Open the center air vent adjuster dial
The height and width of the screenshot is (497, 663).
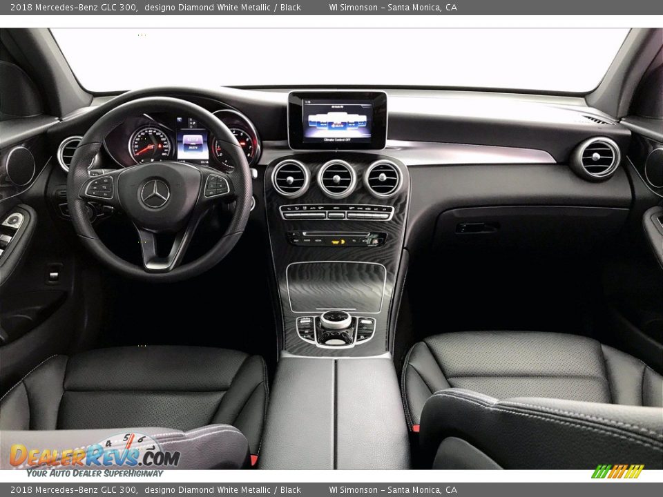336,178
